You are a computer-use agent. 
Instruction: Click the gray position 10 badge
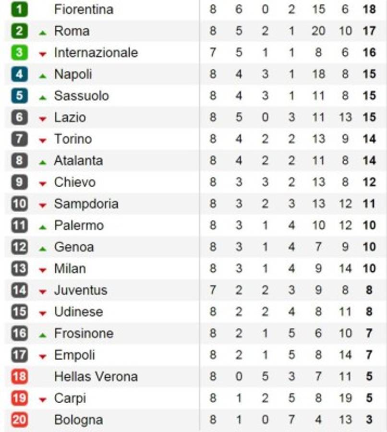pos(19,204)
